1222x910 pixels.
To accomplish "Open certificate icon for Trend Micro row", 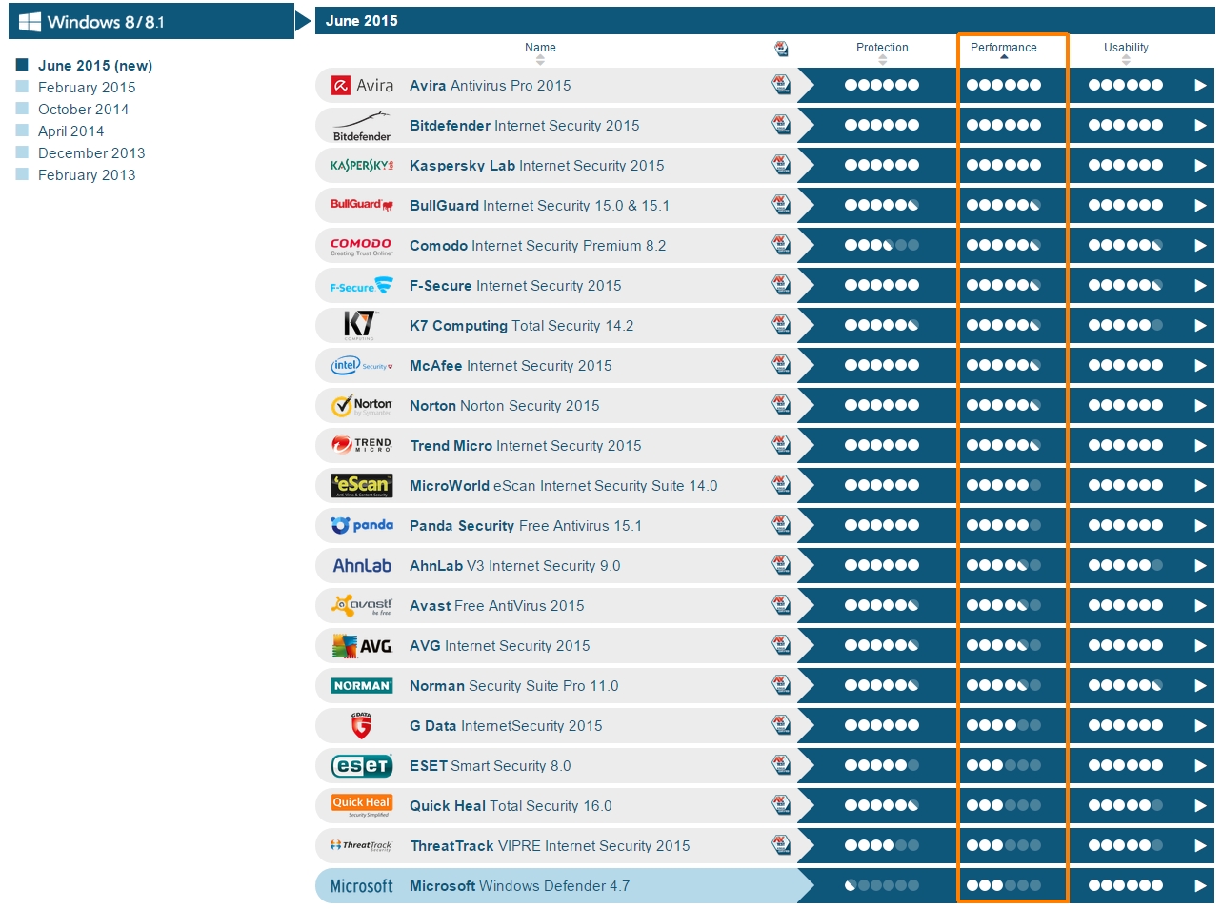I will point(781,445).
